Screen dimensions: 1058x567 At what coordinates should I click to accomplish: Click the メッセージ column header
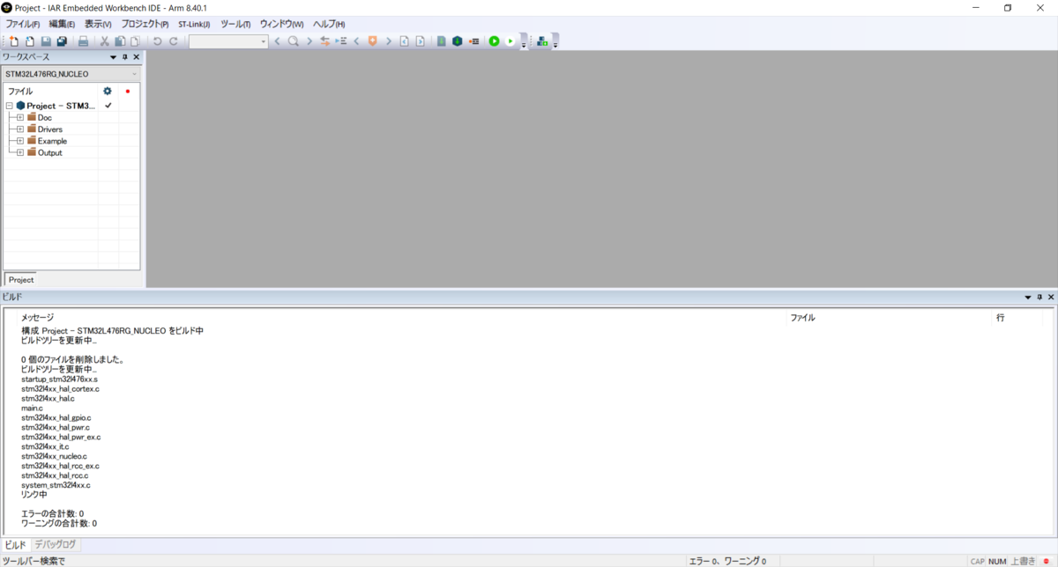tap(403, 318)
